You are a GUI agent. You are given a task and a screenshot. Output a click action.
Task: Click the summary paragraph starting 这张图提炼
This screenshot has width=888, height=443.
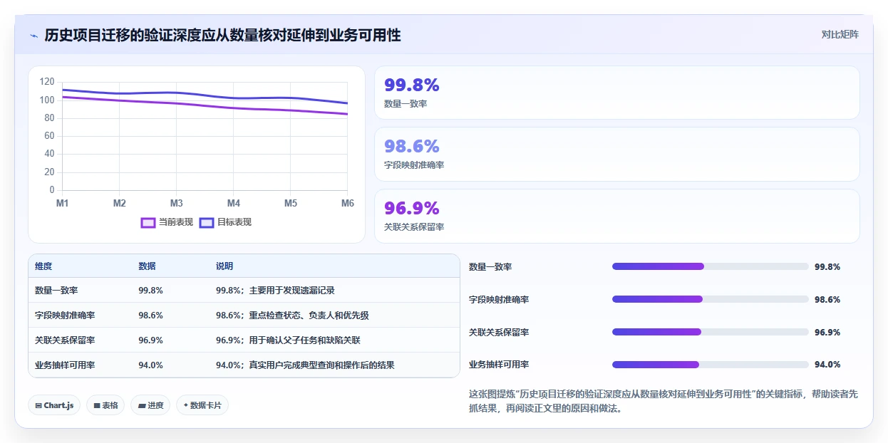(664, 401)
